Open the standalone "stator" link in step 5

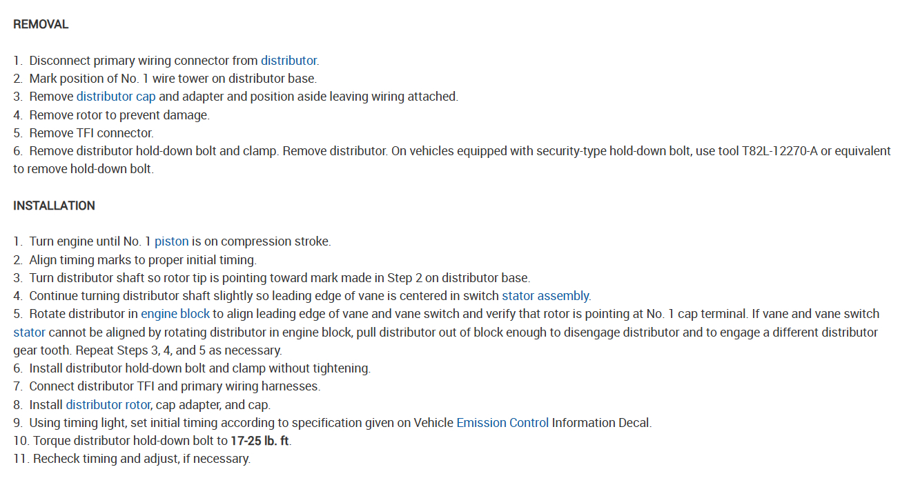click(29, 332)
